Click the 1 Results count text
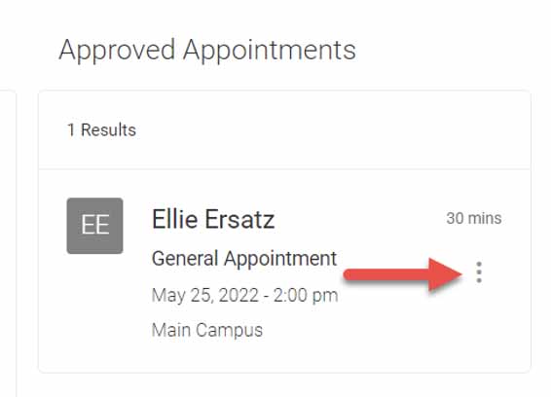551x397 pixels. (101, 130)
